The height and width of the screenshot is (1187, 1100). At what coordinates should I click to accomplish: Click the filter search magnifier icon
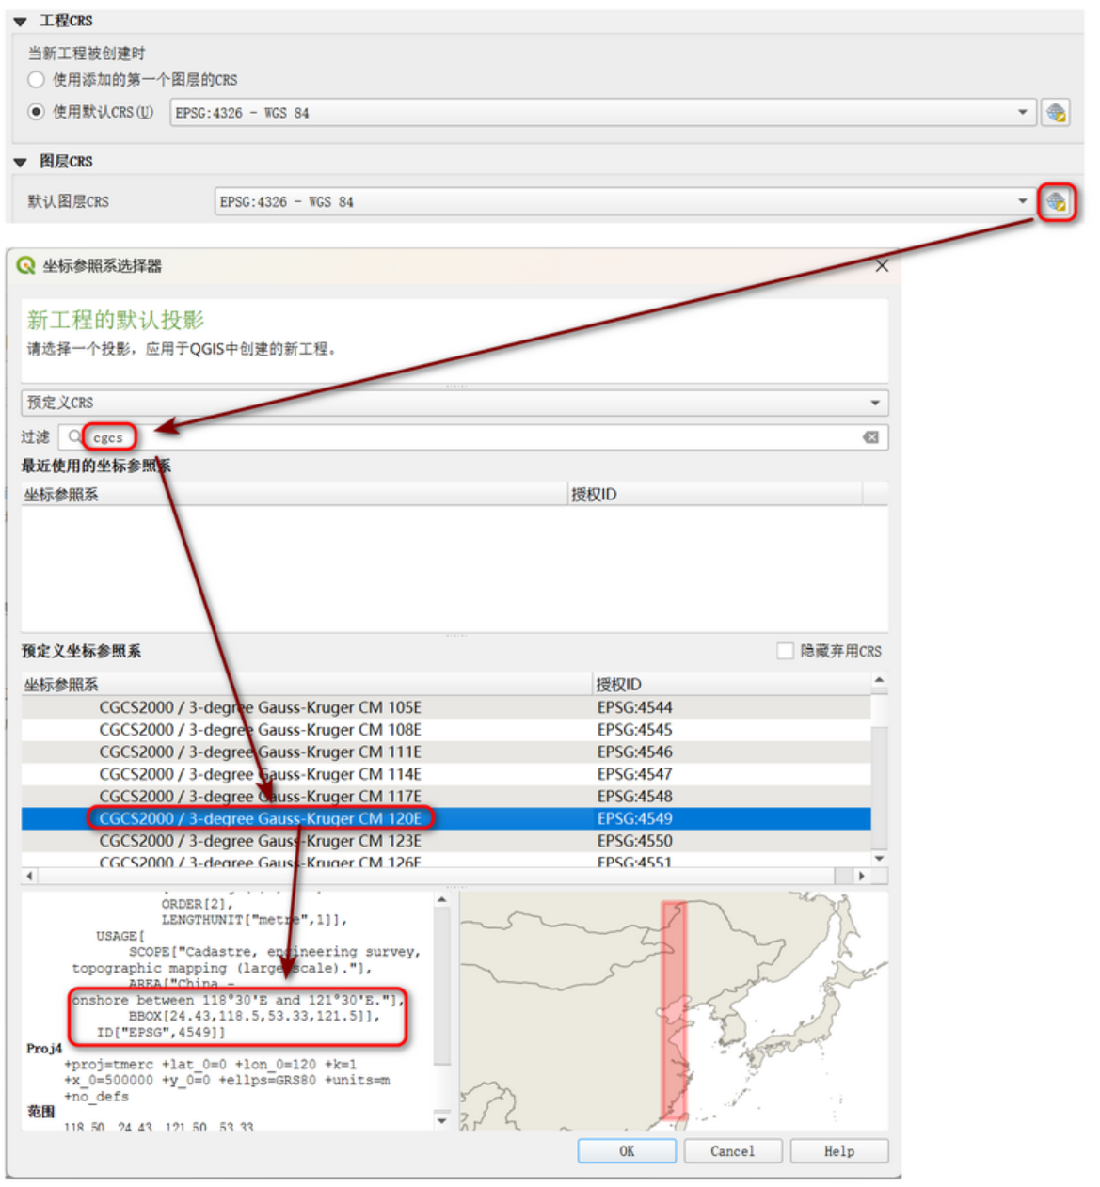(x=74, y=437)
